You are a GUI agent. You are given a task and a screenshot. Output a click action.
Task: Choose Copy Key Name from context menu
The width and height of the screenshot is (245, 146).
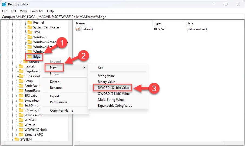(x=65, y=111)
